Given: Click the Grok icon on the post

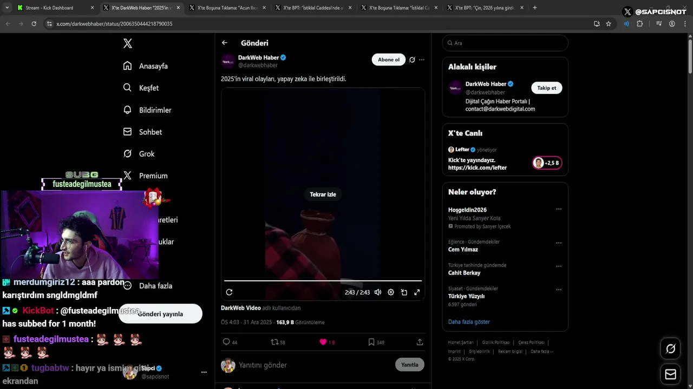Looking at the screenshot, I should 412,59.
